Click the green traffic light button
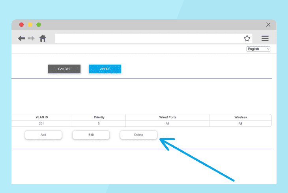 coord(39,24)
